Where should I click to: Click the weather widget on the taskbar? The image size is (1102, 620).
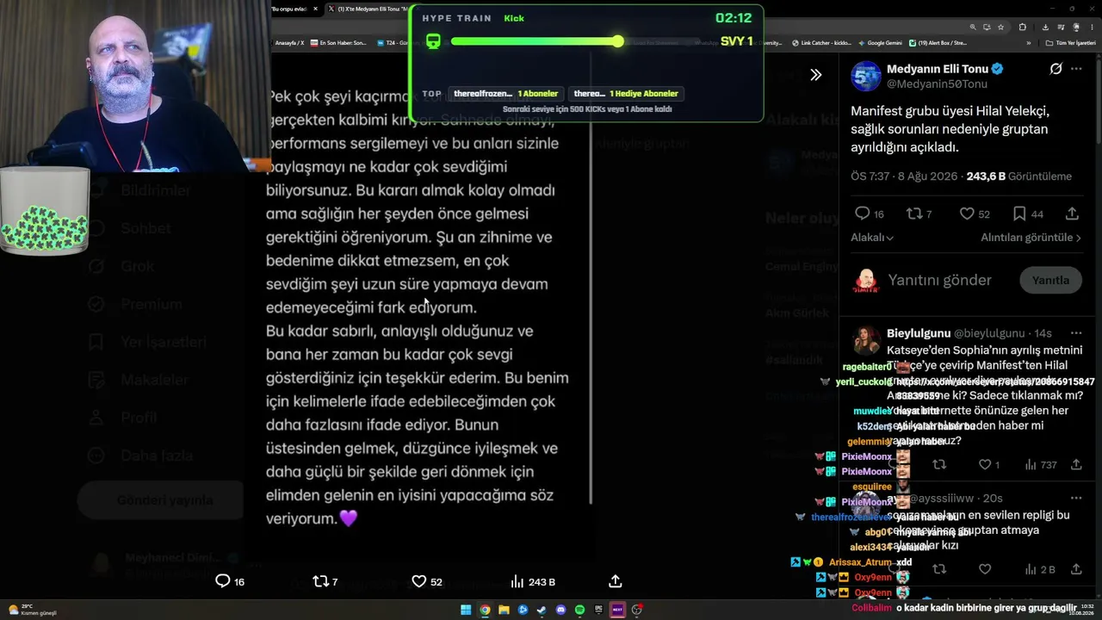click(x=33, y=610)
